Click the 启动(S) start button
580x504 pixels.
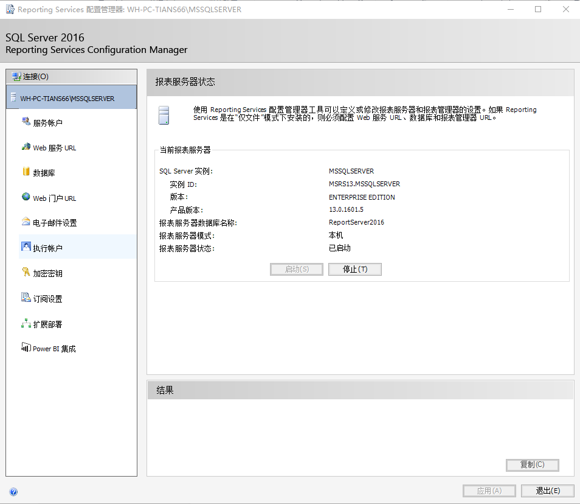pos(297,269)
